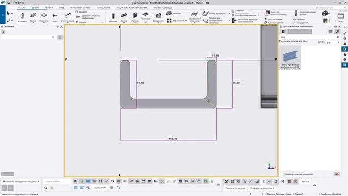348x196 pixels.
Task: Toggle snap to triangle midpoint switch
Action: click(245, 181)
